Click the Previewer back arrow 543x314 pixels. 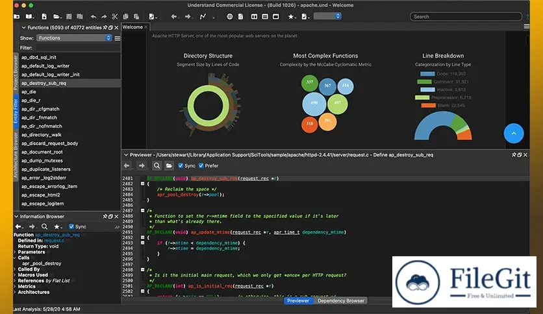[127, 166]
